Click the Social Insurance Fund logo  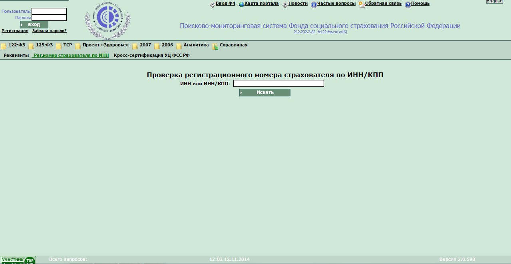pyautogui.click(x=107, y=20)
